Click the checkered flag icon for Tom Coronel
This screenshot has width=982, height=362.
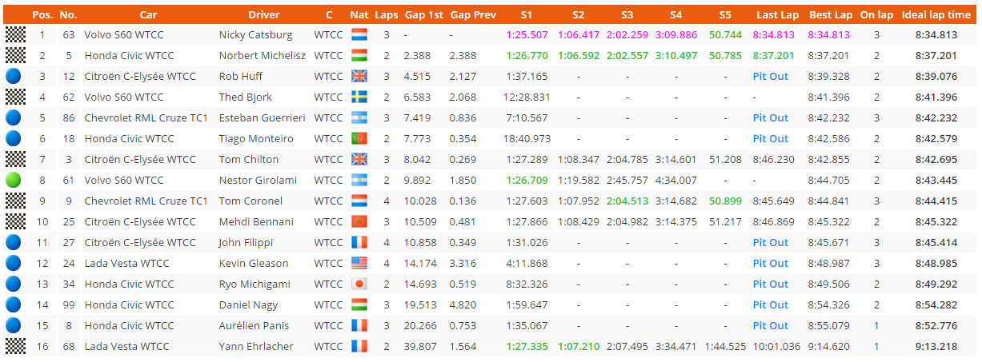pyautogui.click(x=14, y=201)
